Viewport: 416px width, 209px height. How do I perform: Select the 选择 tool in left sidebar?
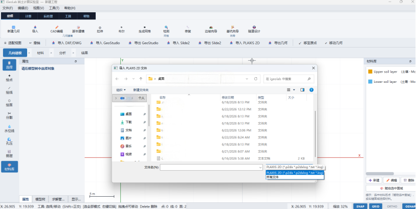[9, 65]
